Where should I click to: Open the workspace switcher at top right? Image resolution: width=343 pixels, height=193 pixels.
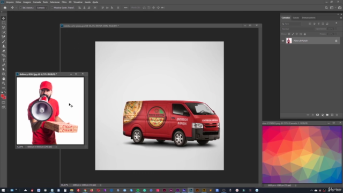[332, 8]
